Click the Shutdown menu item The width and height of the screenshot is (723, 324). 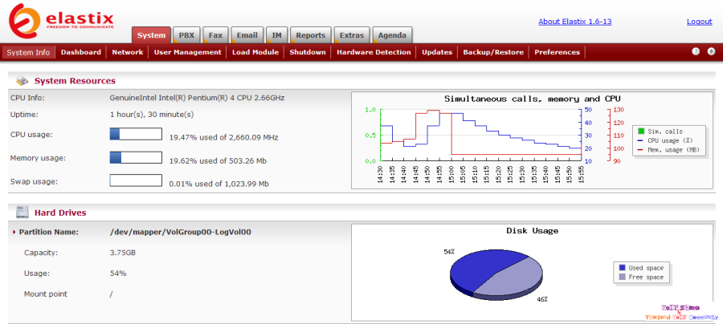point(308,52)
